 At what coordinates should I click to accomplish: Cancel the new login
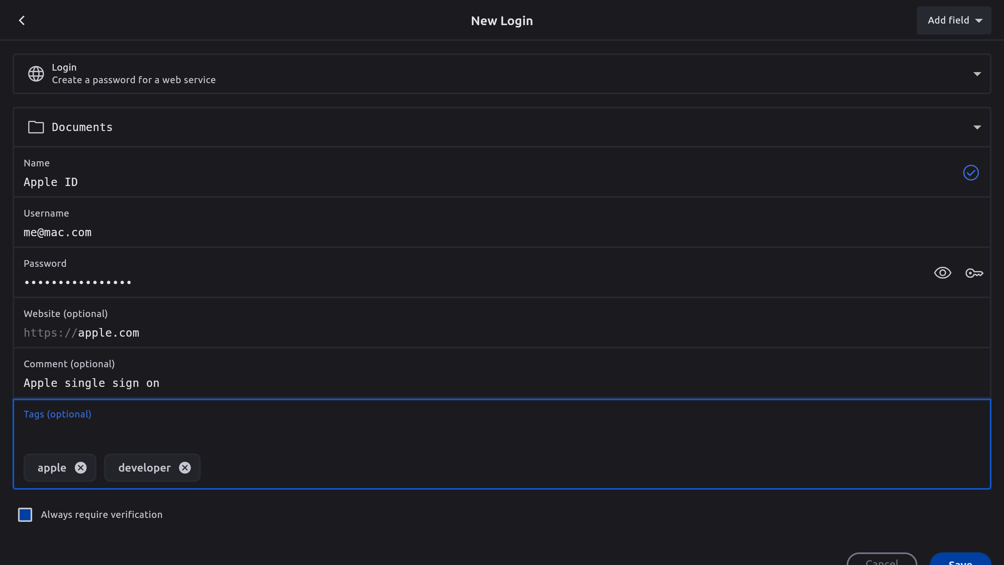point(882,560)
